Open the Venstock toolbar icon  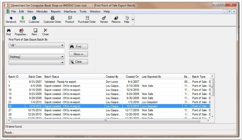(11, 19)
